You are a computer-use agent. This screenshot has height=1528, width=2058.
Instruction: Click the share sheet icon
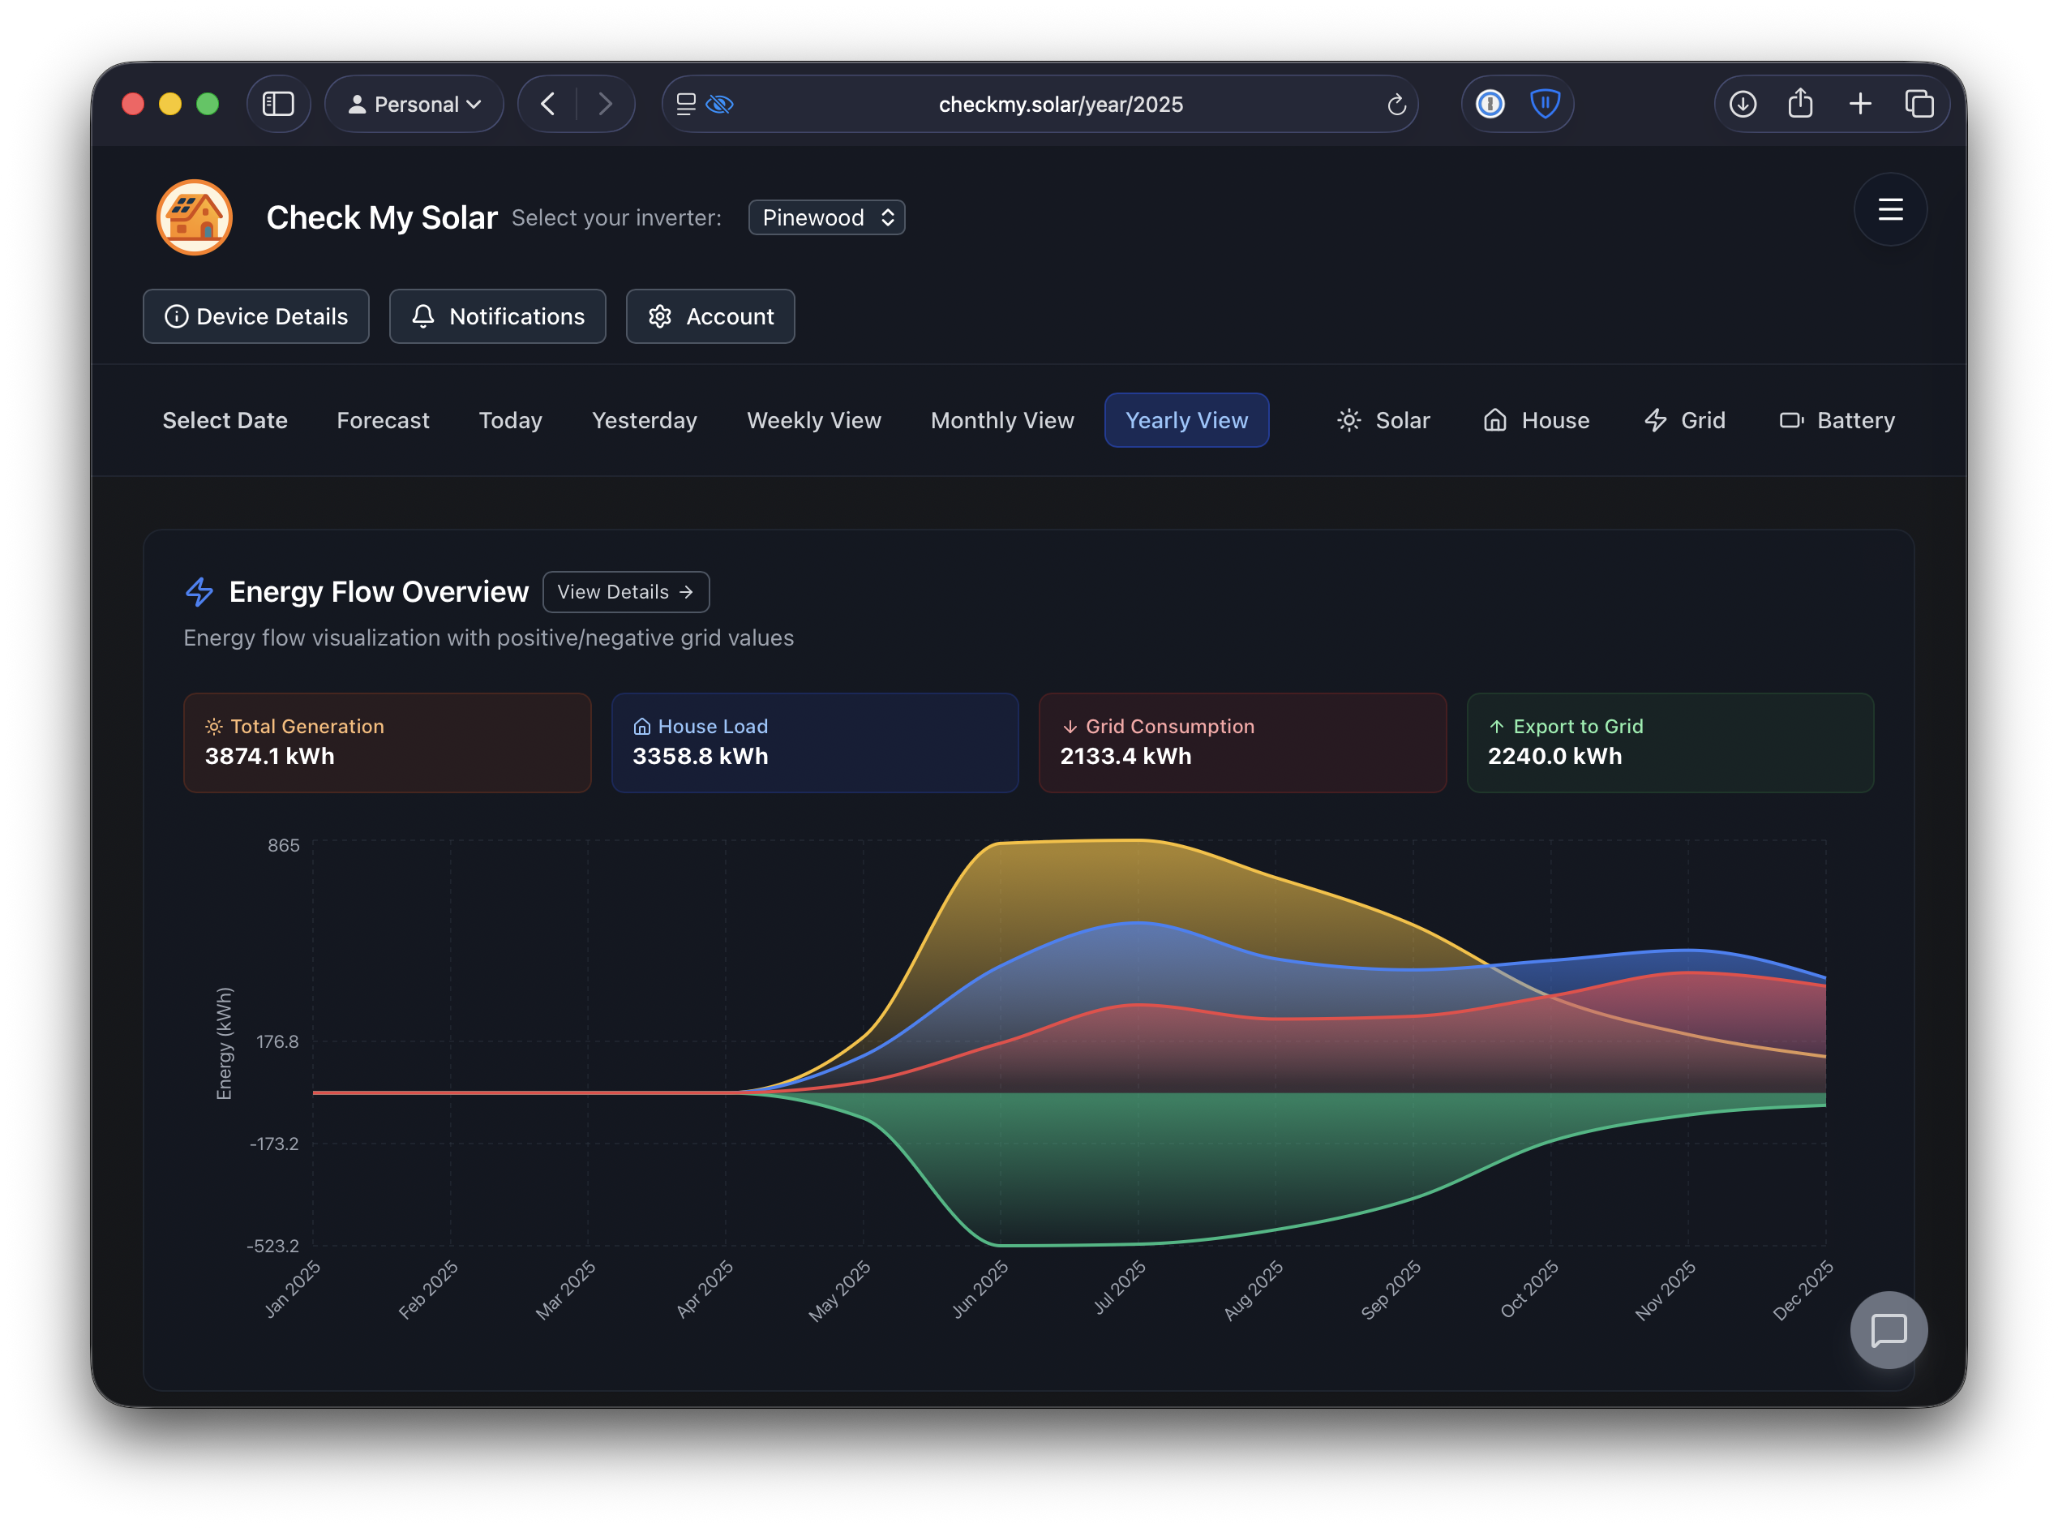(x=1799, y=104)
